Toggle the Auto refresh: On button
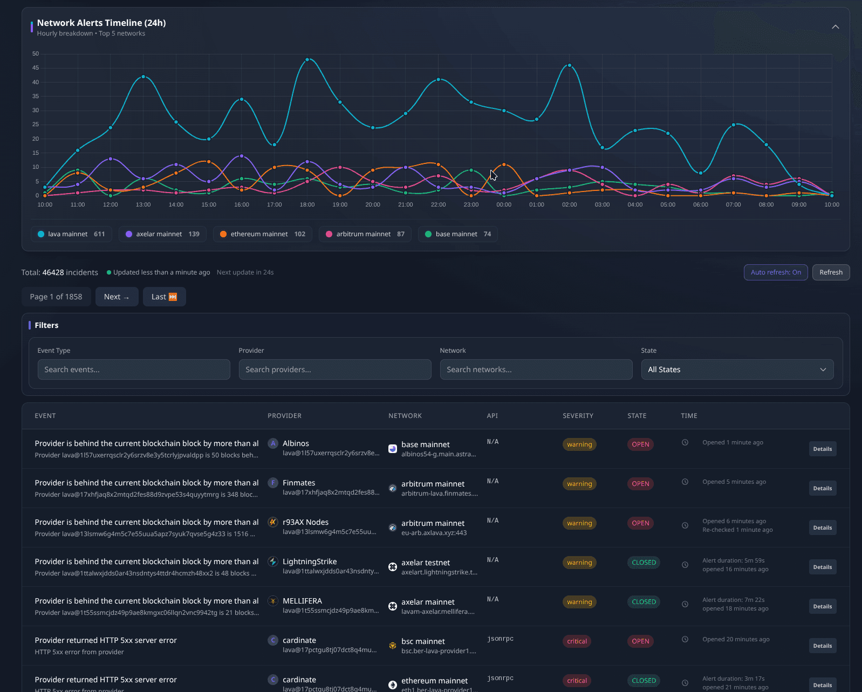This screenshot has height=692, width=862. point(775,272)
